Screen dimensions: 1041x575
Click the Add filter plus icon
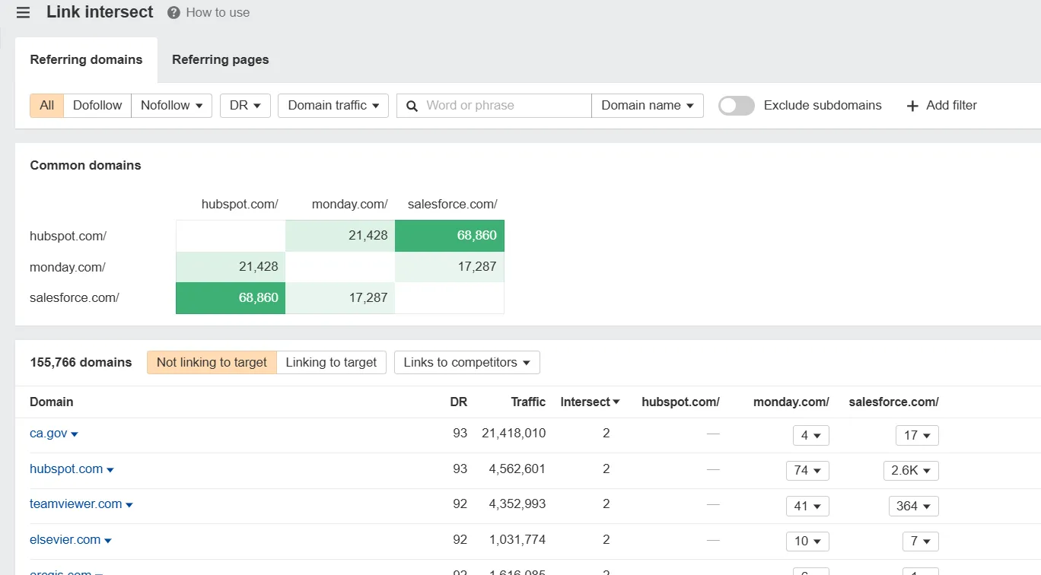(912, 106)
